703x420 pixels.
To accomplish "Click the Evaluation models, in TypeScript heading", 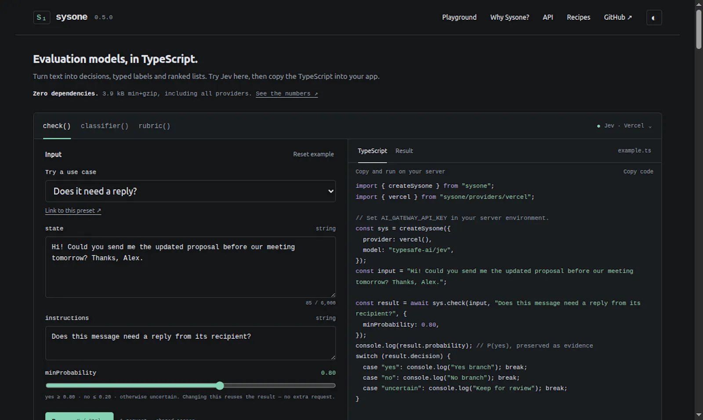I will click(x=115, y=59).
